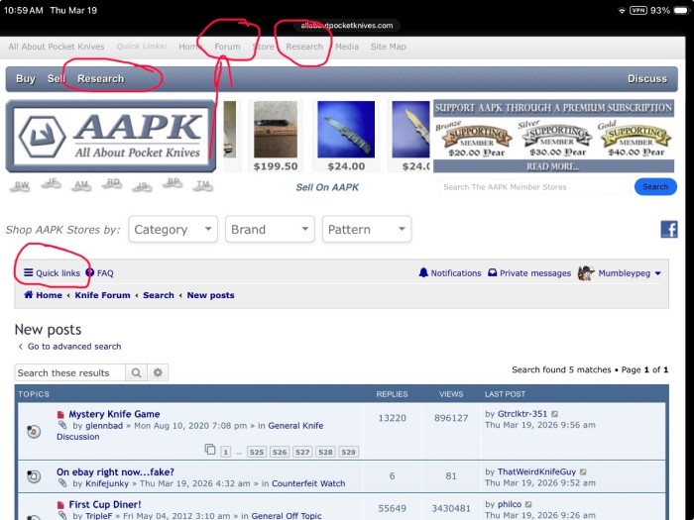Click unread post icon for First Cup Diner
Screen dimensions: 694x520
[x=60, y=504]
